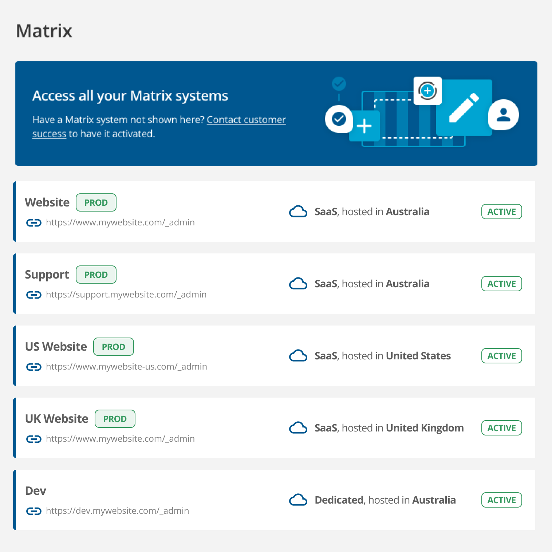This screenshot has width=552, height=552.
Task: Click the PROD badge beside UK Website
Action: point(115,419)
